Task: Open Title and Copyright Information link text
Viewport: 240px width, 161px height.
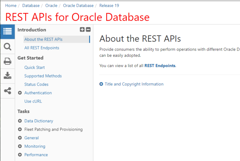Action: pos(134,84)
